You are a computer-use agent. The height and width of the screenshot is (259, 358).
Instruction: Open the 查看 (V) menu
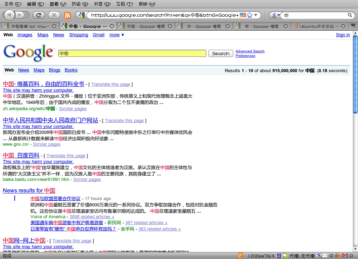coord(58,4)
